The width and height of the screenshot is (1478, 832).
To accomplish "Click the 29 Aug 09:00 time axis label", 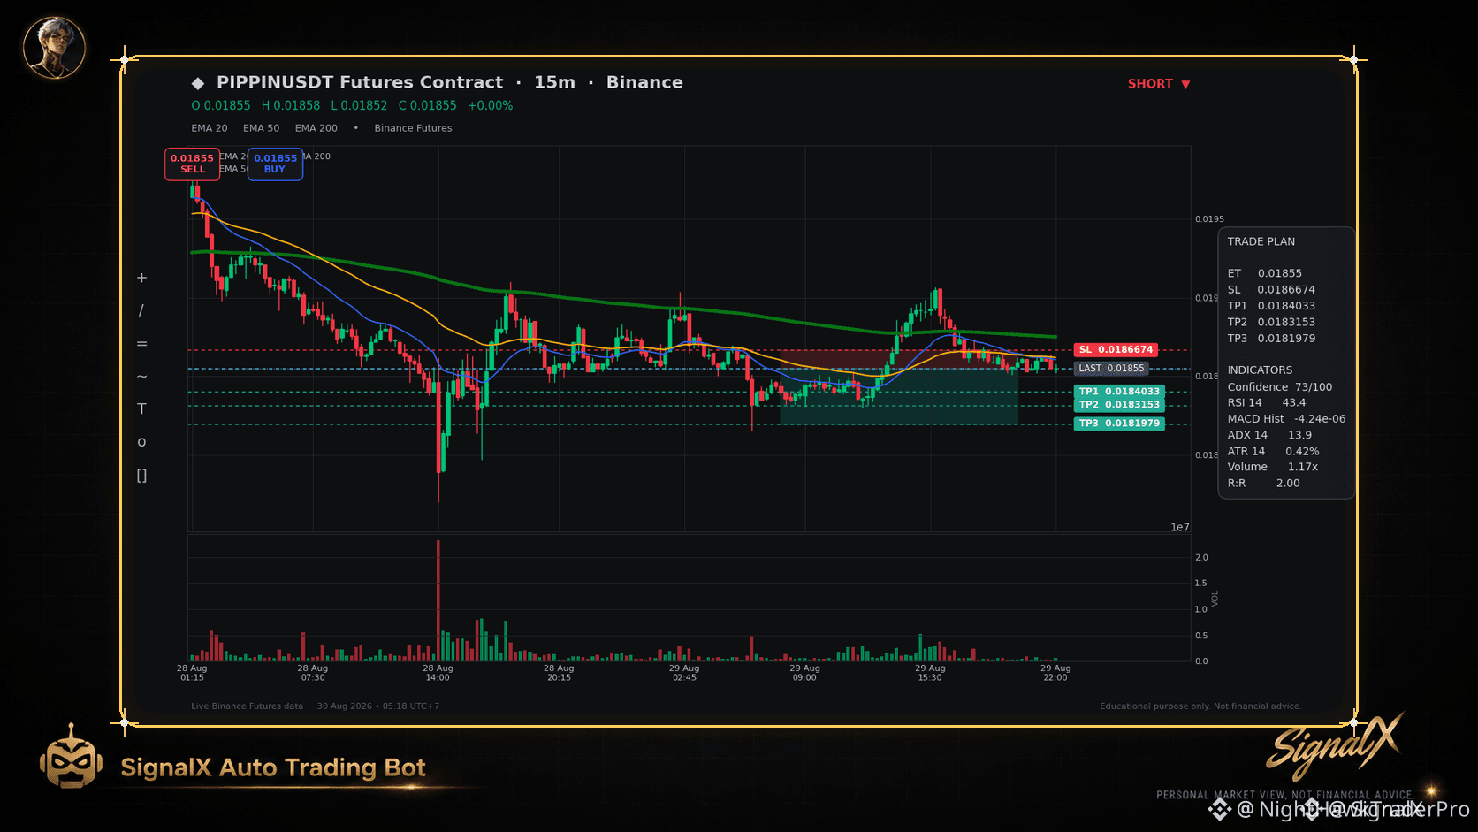I will (804, 673).
